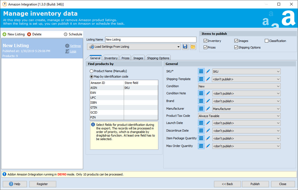
Task: Click the New Listing toolbar button
Action: point(13,34)
